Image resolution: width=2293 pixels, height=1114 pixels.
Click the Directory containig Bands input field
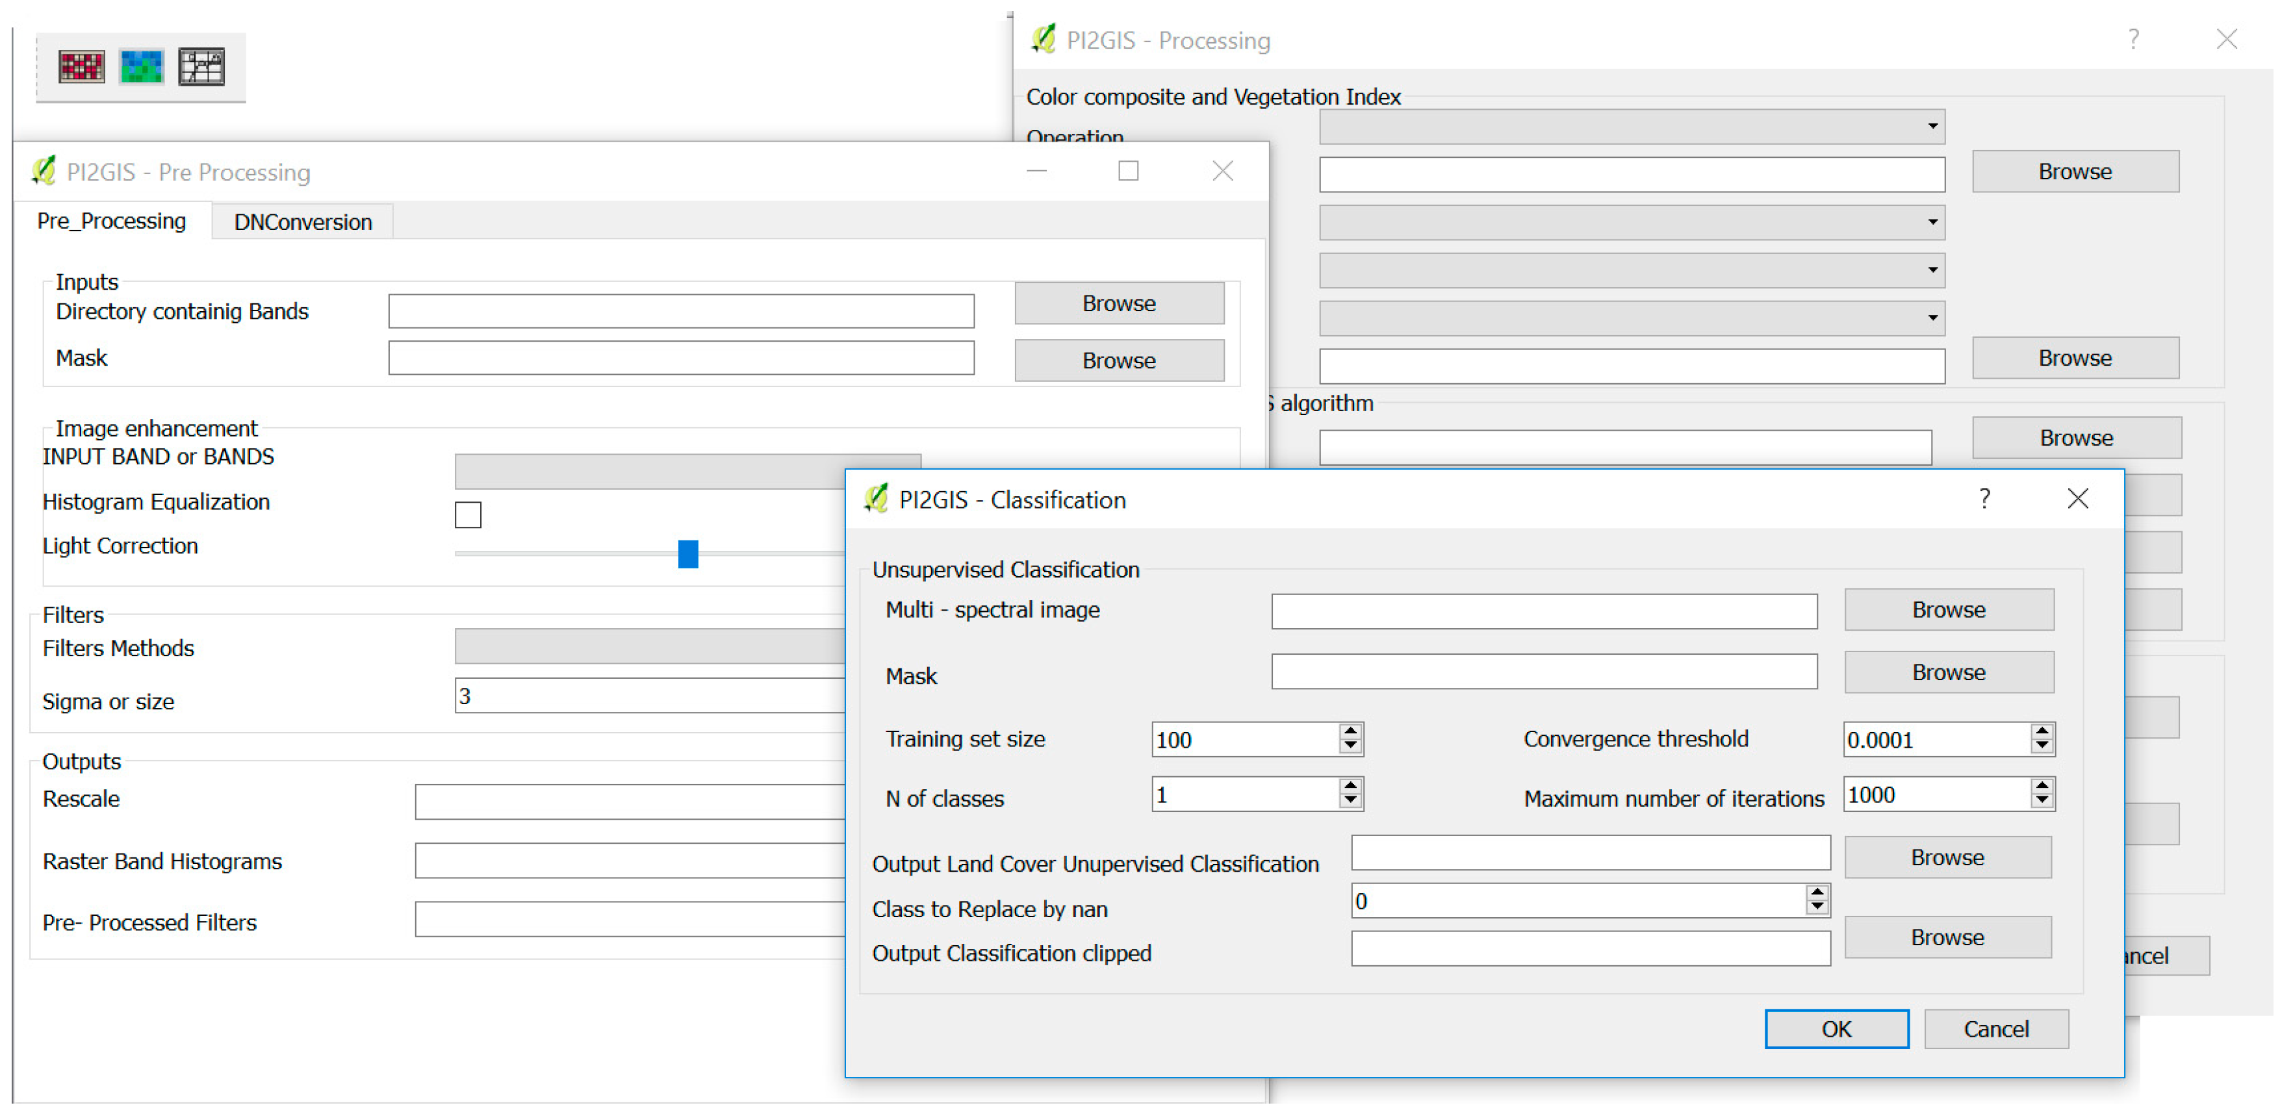[x=681, y=311]
